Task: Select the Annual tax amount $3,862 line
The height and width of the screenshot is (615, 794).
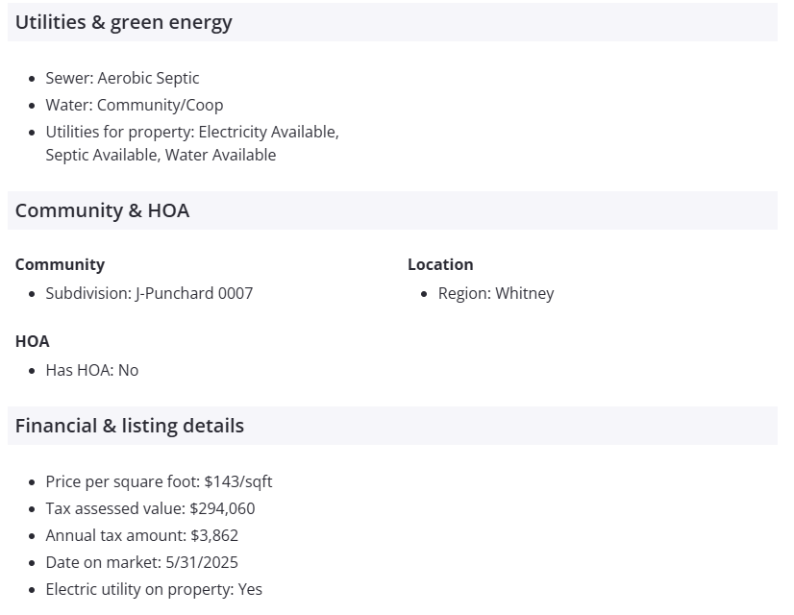Action: (141, 535)
